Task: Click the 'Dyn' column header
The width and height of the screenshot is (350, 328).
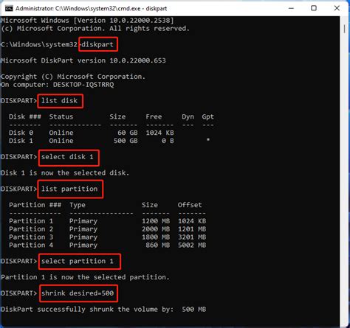Action: [x=188, y=117]
